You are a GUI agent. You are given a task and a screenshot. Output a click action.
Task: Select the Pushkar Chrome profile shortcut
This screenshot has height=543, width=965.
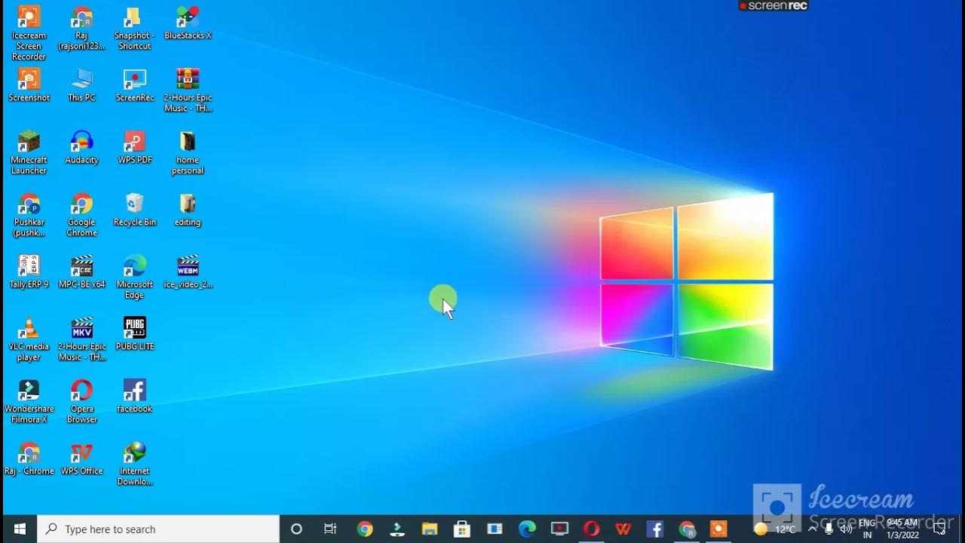click(x=29, y=214)
